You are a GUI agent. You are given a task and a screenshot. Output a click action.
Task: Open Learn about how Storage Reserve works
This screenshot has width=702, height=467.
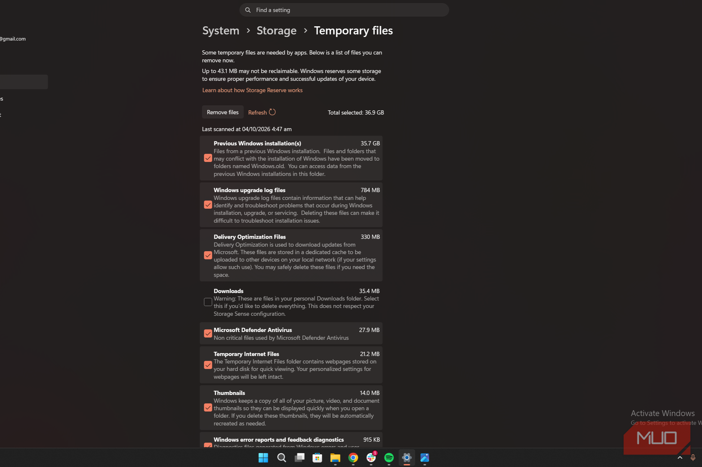click(x=252, y=90)
